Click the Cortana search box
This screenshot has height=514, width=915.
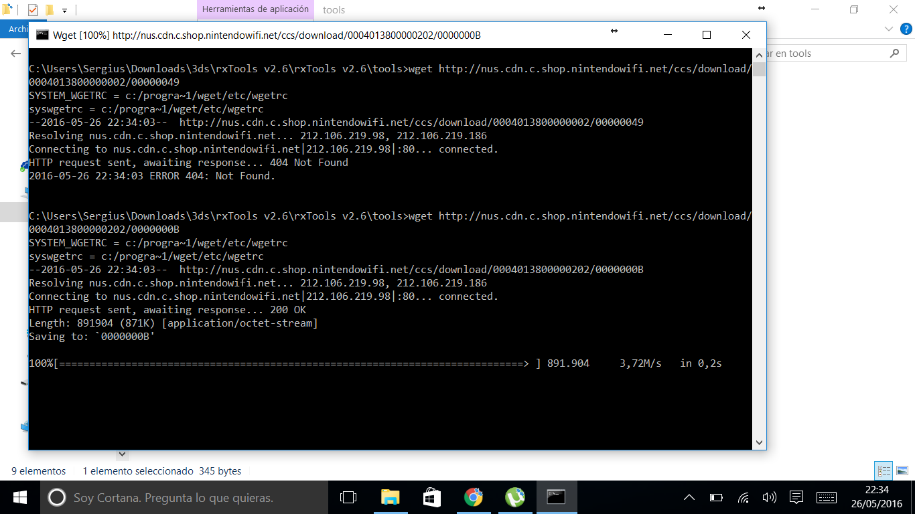point(184,497)
